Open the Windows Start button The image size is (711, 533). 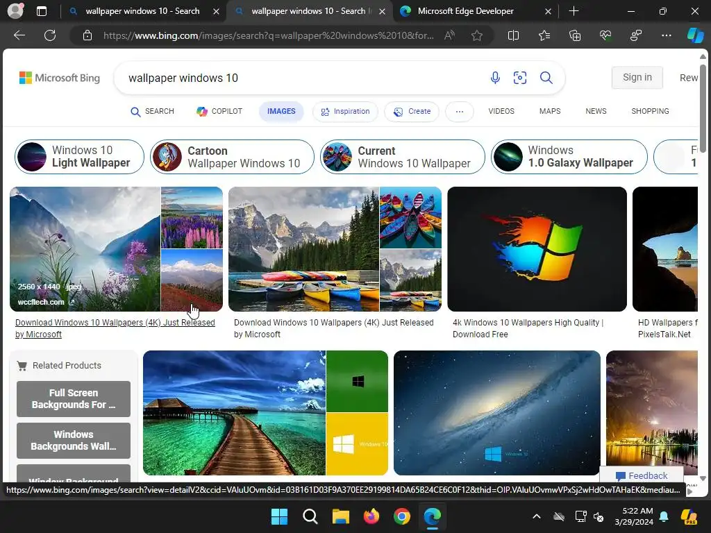click(x=279, y=516)
